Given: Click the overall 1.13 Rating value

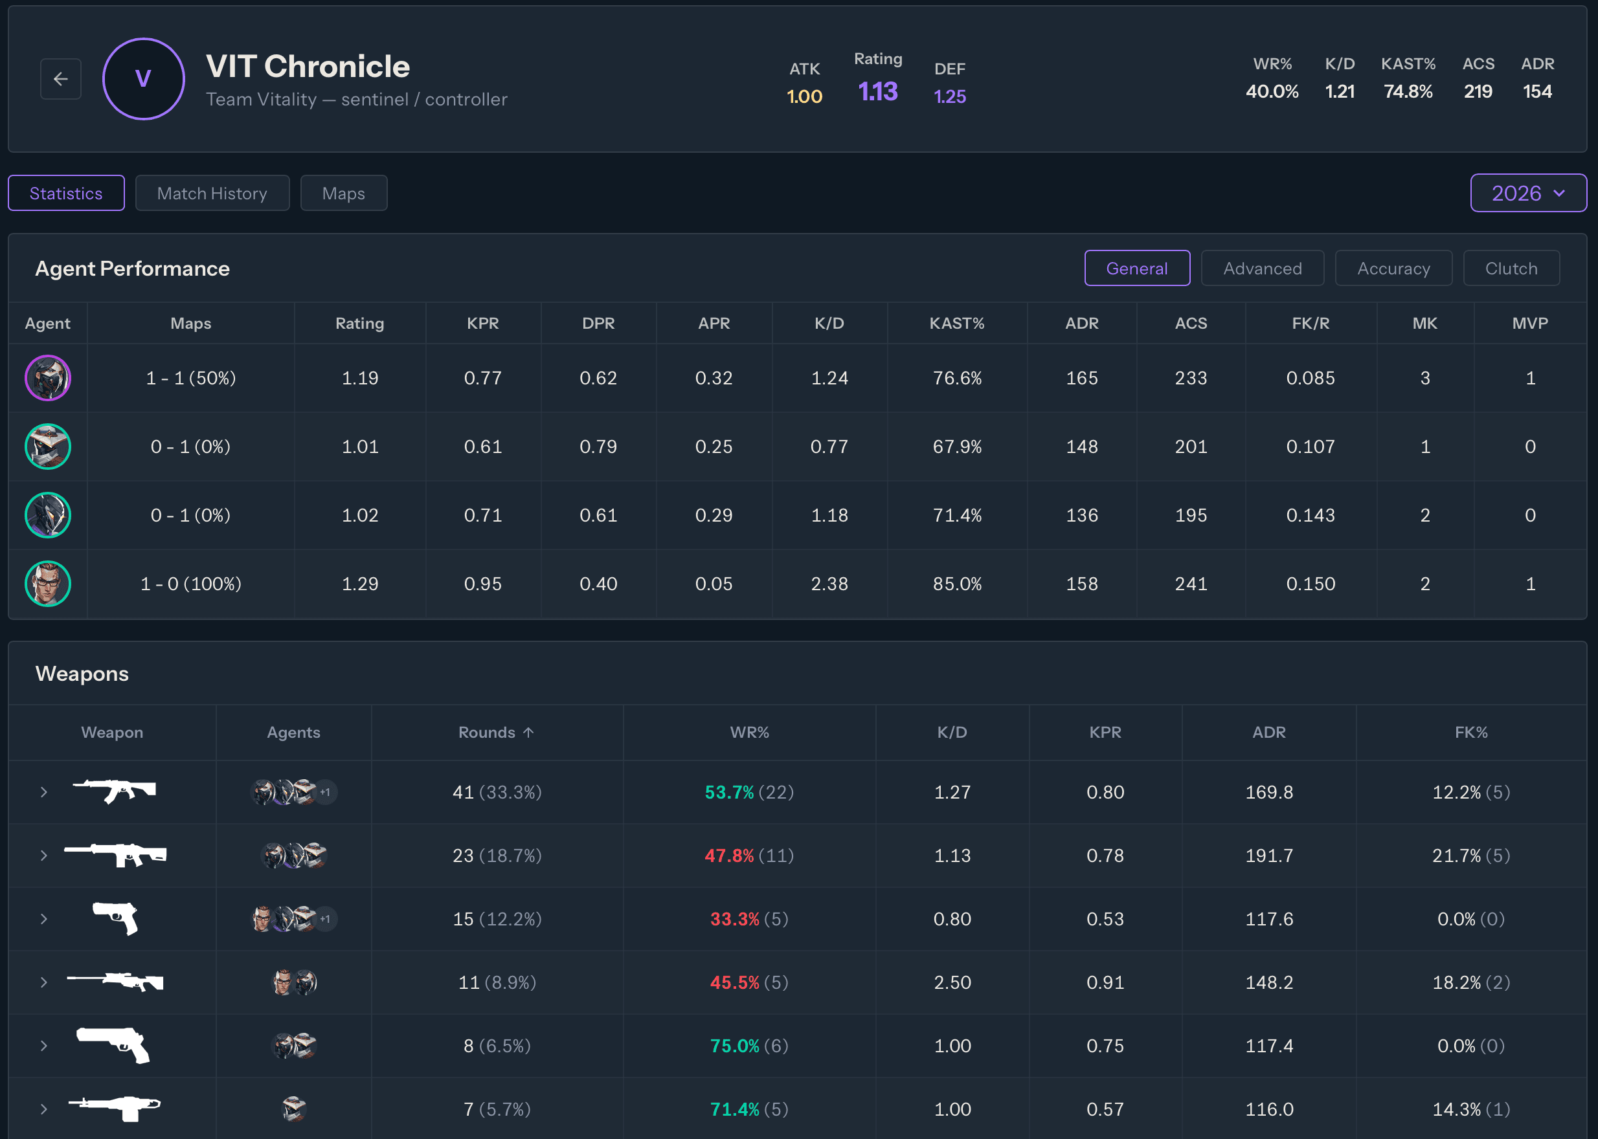Looking at the screenshot, I should pos(877,91).
